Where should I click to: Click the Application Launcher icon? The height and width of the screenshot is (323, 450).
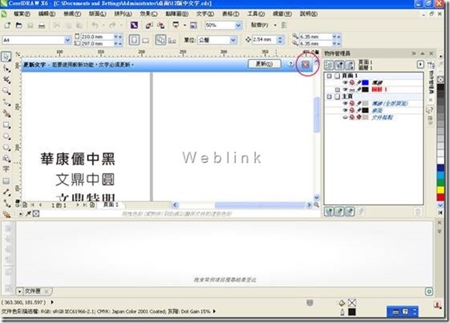coord(176,25)
